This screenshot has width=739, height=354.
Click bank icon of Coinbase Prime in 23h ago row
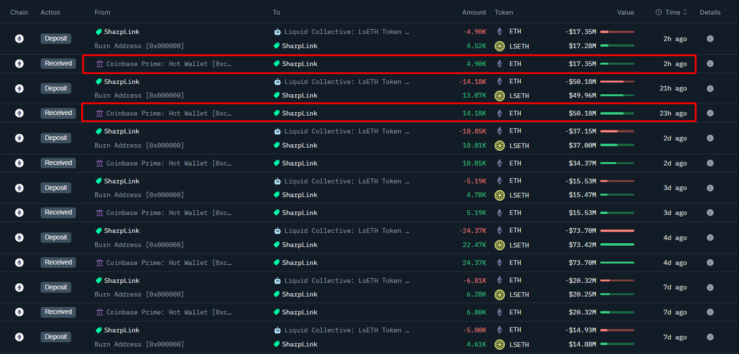[99, 113]
